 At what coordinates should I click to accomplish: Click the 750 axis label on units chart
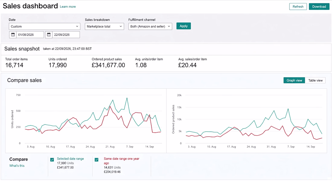pos(18,95)
